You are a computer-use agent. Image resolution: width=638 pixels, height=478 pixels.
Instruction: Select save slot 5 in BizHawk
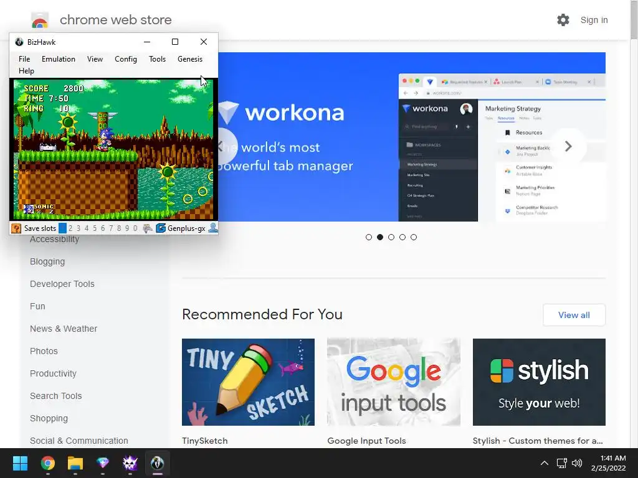95,228
